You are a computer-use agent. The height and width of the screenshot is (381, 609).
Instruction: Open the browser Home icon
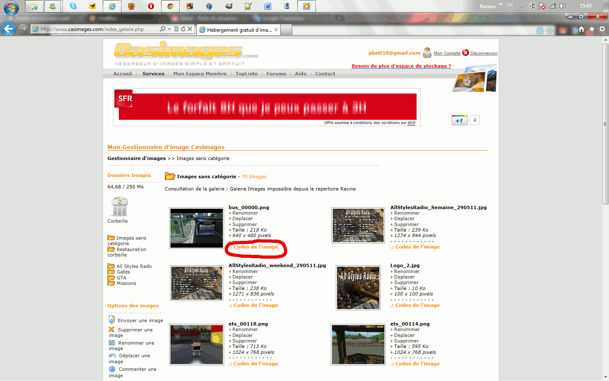[582, 29]
